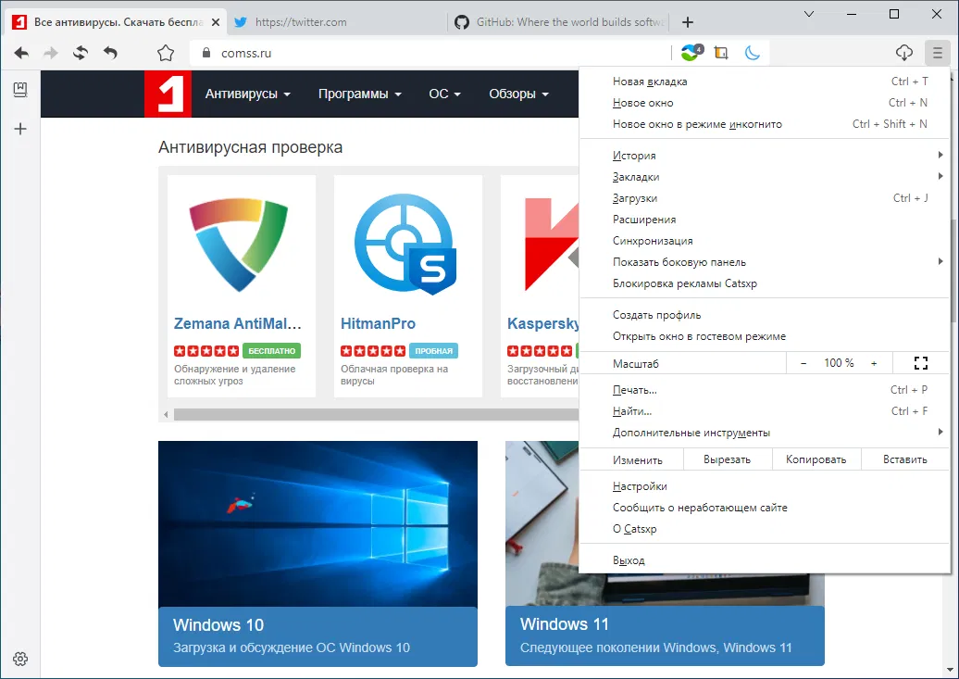Open downloads via the cloud download icon
The image size is (959, 679).
point(904,54)
